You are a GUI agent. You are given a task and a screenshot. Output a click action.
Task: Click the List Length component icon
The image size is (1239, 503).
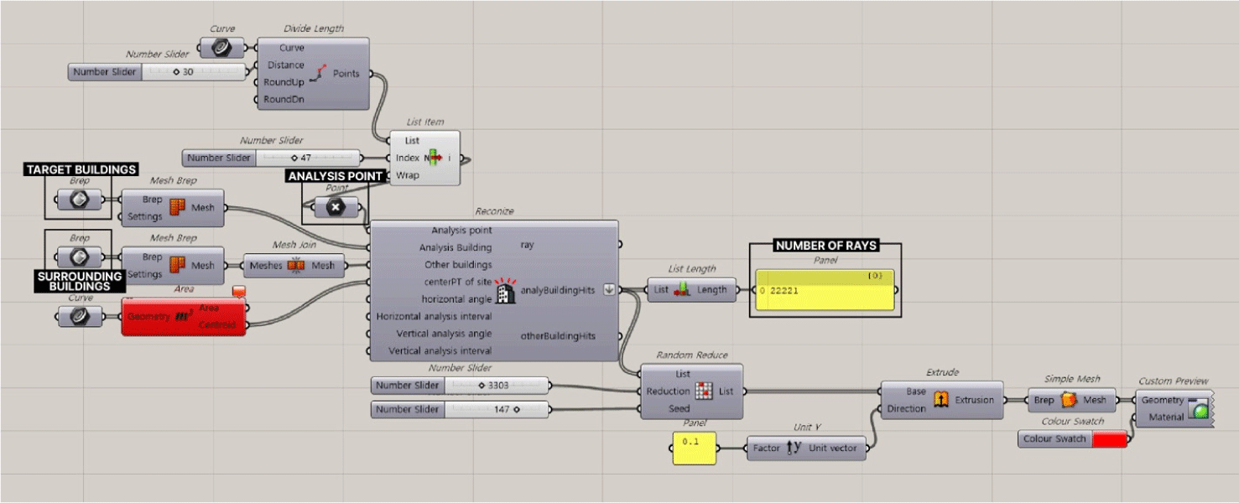pos(684,290)
